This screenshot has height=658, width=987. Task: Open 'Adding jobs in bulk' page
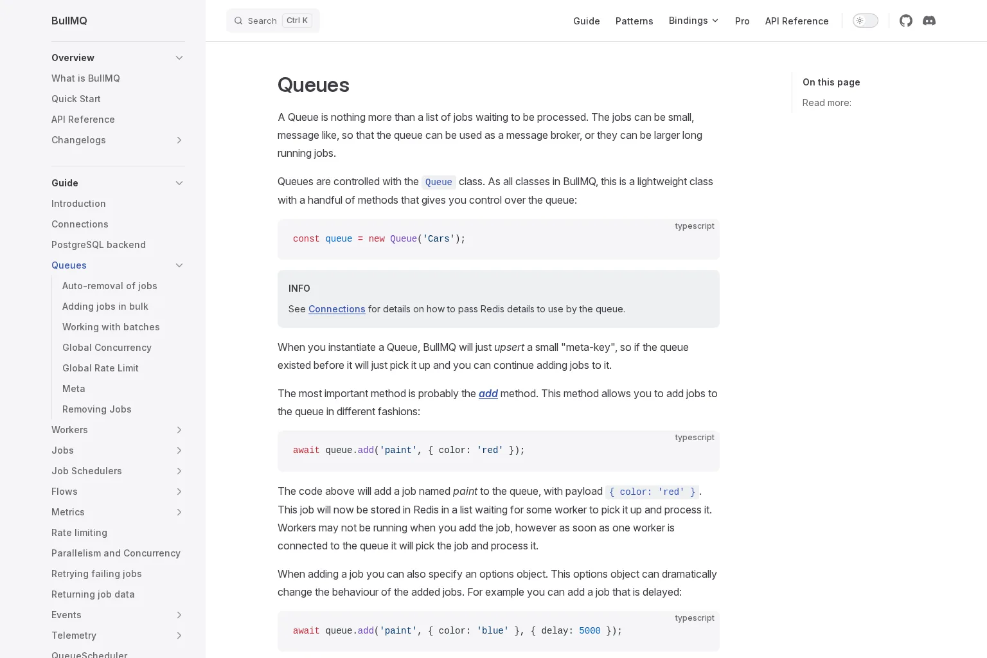coord(105,307)
